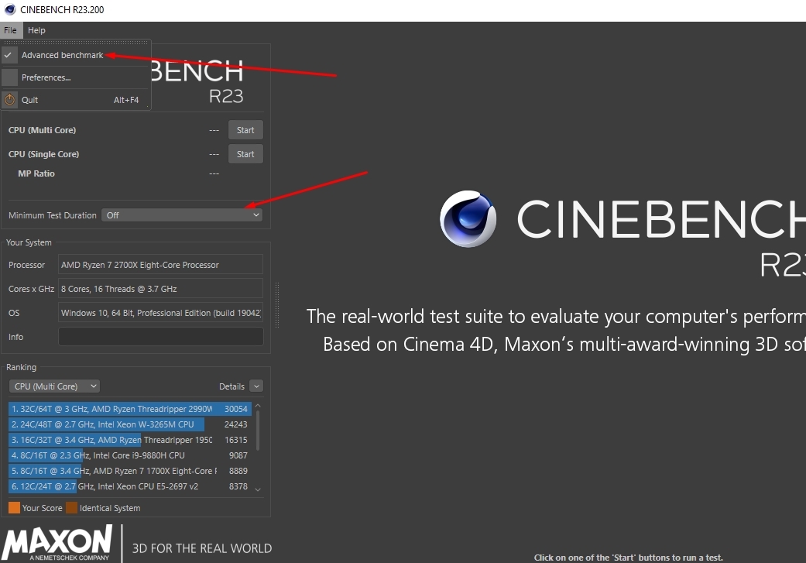Click the MP Ratio label
This screenshot has height=563, width=806.
pyautogui.click(x=36, y=173)
